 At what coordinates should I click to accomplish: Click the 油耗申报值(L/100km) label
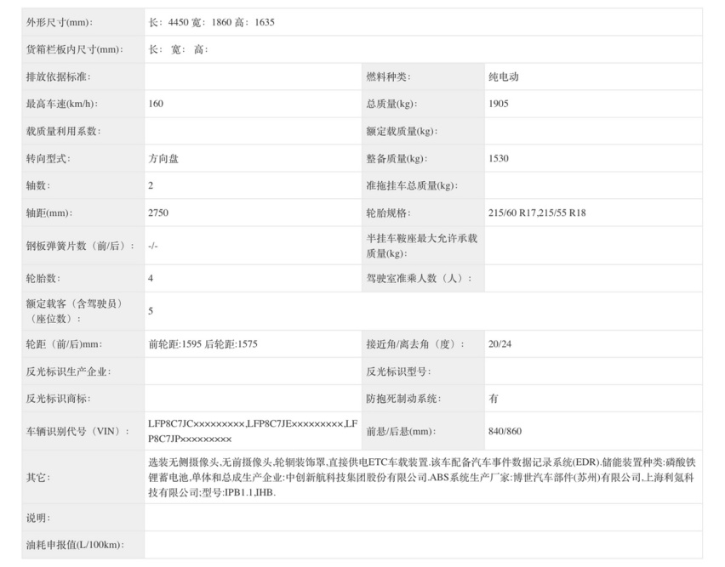pos(75,545)
